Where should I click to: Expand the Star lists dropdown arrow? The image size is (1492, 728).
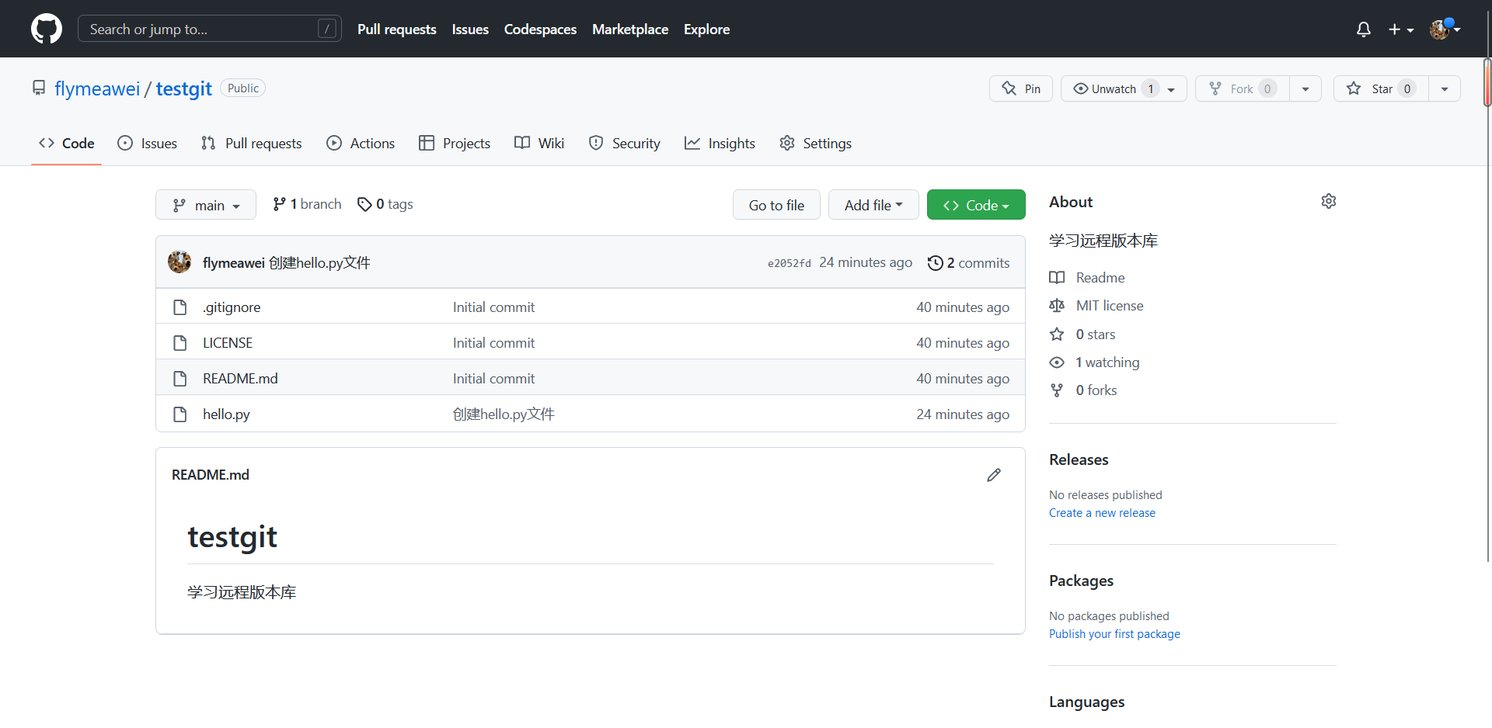(x=1445, y=88)
